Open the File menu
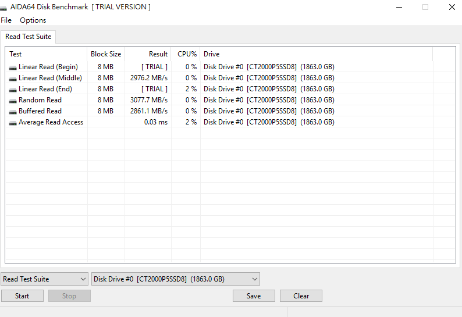The width and height of the screenshot is (462, 317). (x=6, y=20)
